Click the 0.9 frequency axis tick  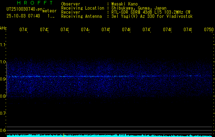tap(3, 79)
